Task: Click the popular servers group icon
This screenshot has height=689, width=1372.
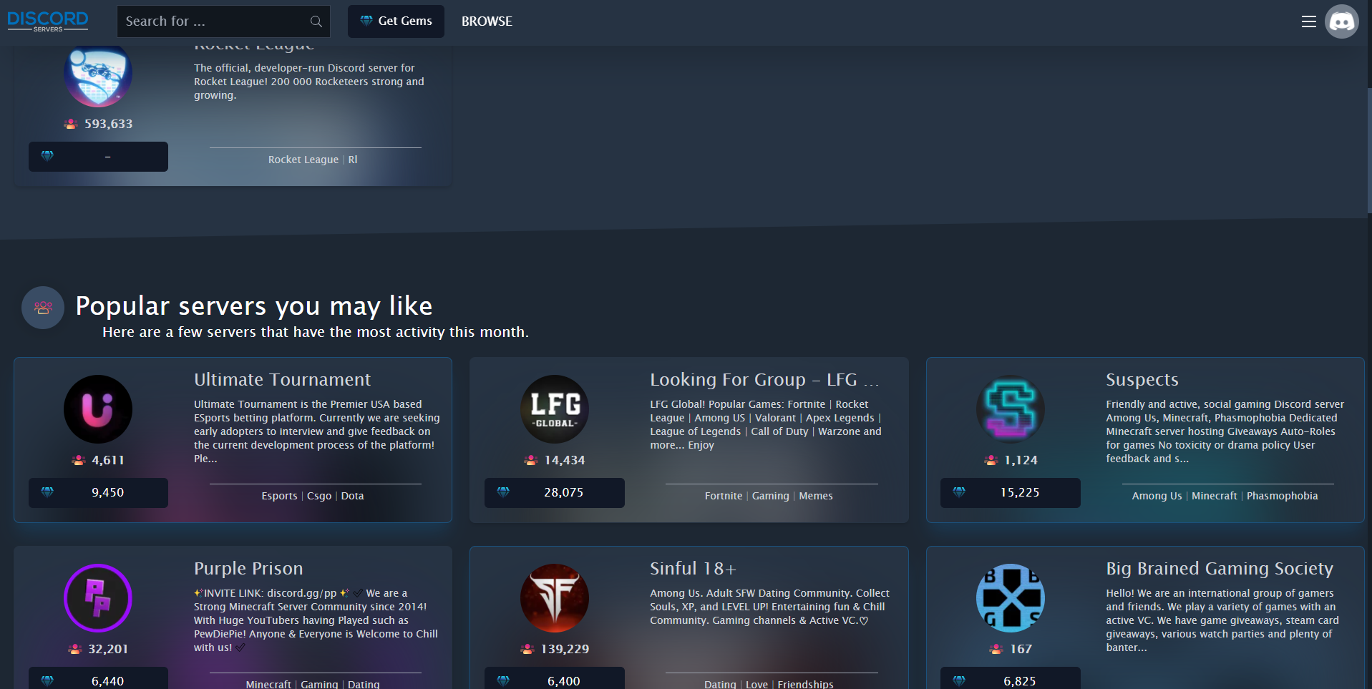Action: (x=43, y=308)
